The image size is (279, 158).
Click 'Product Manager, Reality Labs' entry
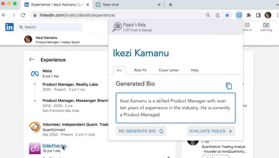70,84
